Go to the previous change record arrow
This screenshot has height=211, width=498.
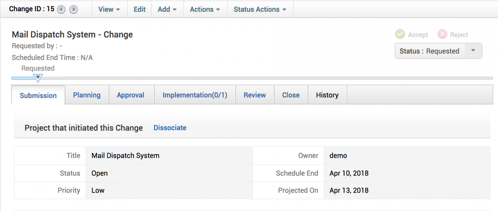point(61,10)
